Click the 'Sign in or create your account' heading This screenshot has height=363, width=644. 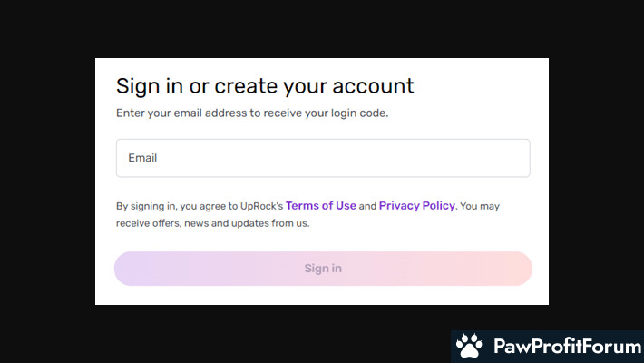coord(265,86)
